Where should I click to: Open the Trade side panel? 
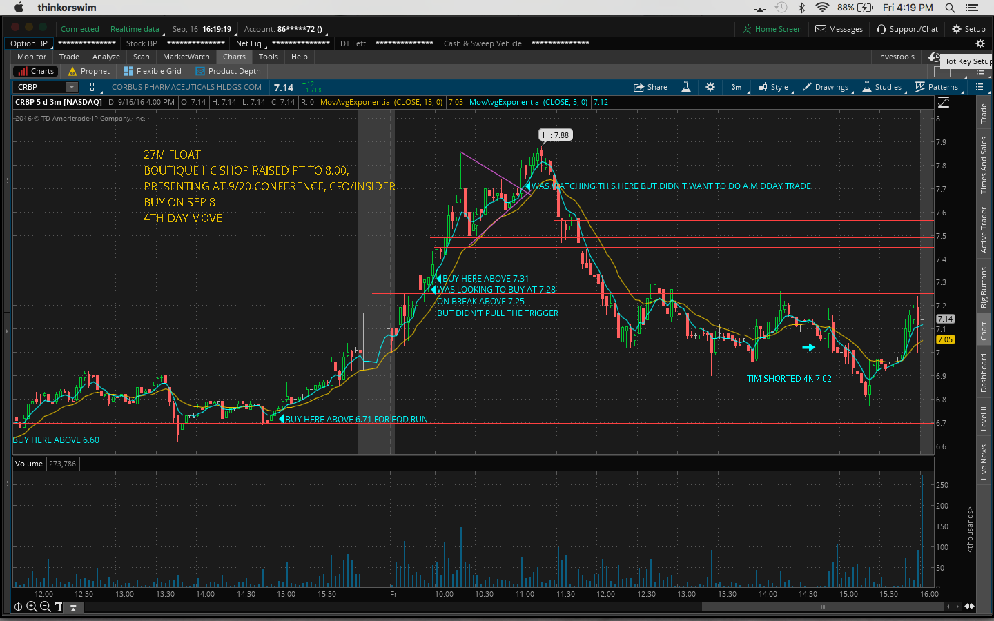(x=984, y=113)
